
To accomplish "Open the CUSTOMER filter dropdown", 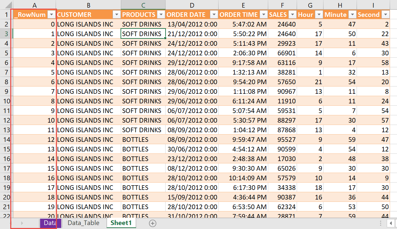I will (117, 15).
